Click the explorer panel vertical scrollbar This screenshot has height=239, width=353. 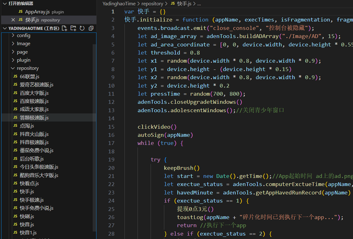pos(94,138)
